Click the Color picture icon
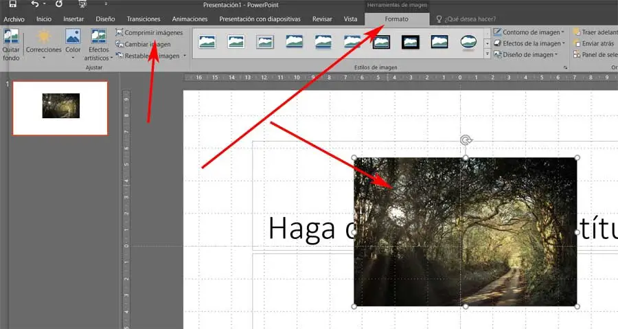 pyautogui.click(x=73, y=36)
